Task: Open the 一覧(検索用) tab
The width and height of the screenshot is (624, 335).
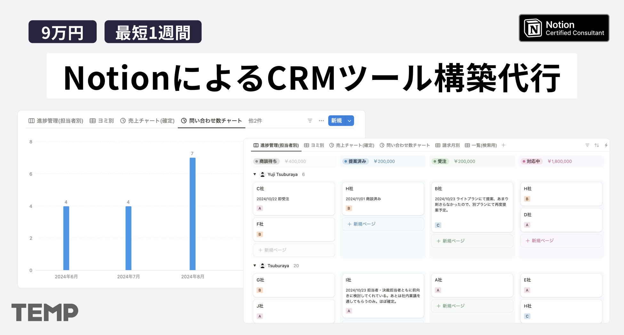Action: (481, 145)
